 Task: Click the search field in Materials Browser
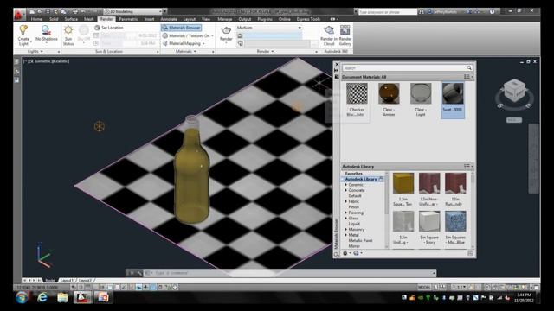pos(404,67)
